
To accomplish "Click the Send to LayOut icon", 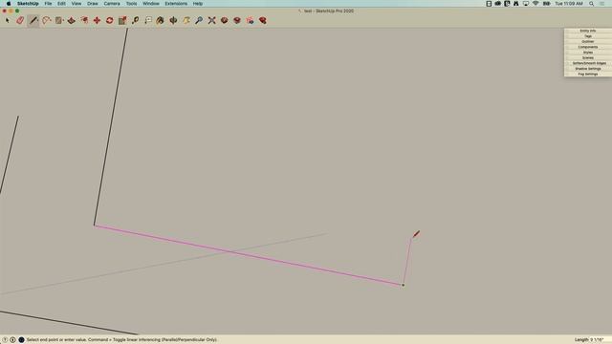I will click(250, 20).
